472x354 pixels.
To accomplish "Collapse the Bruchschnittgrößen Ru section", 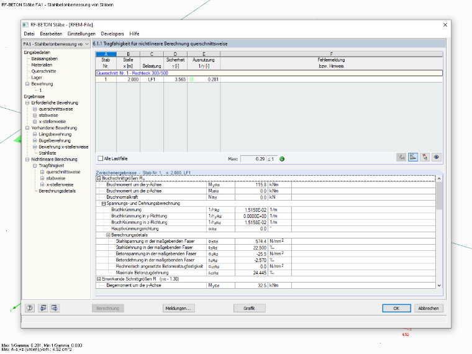I will coord(98,178).
